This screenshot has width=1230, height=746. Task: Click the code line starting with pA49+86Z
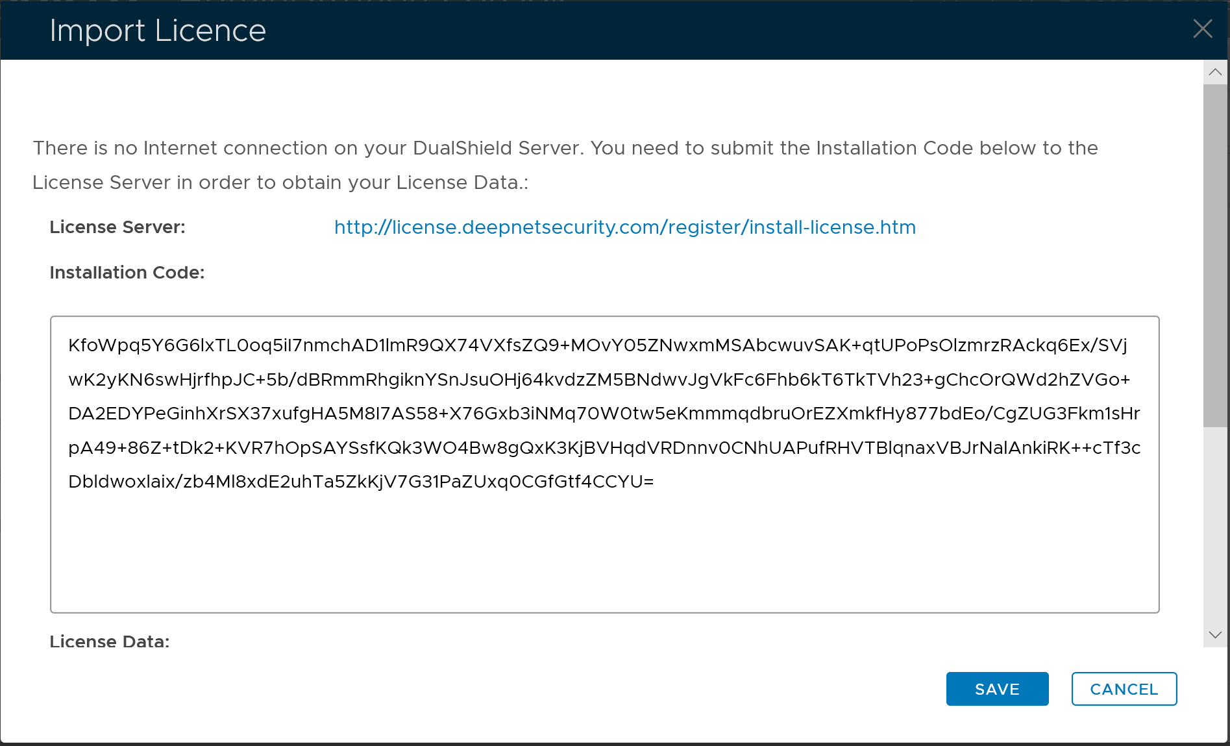pyautogui.click(x=604, y=448)
